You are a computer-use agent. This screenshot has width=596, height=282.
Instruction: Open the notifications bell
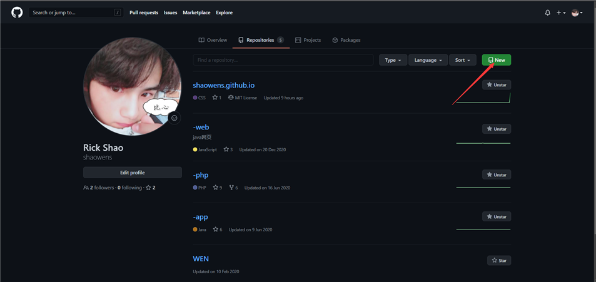547,13
